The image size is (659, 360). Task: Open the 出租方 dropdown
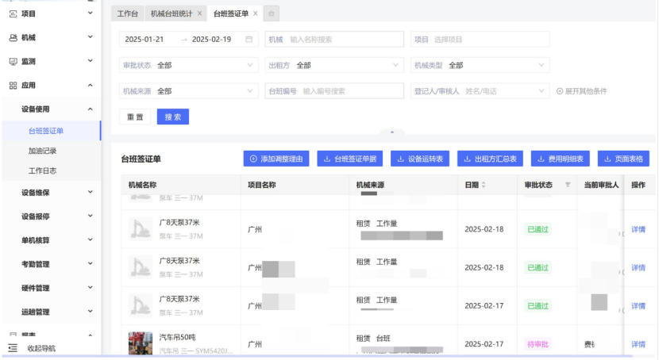pyautogui.click(x=334, y=66)
